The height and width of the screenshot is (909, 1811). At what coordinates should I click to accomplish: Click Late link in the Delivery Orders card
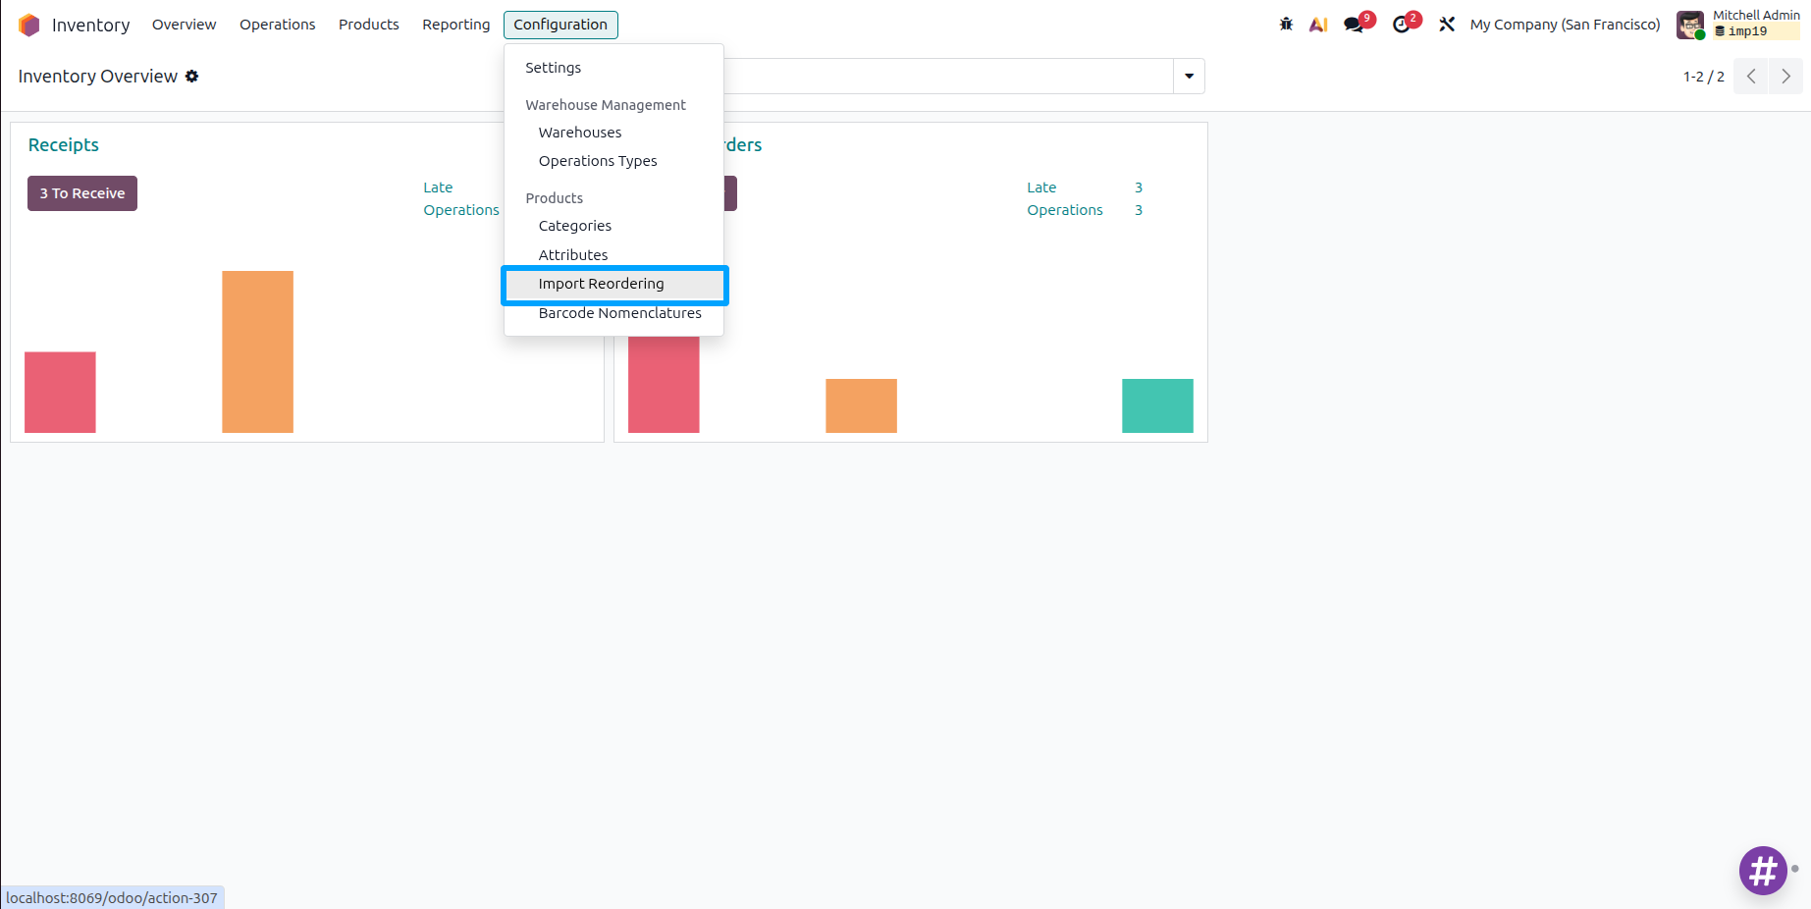point(1041,187)
